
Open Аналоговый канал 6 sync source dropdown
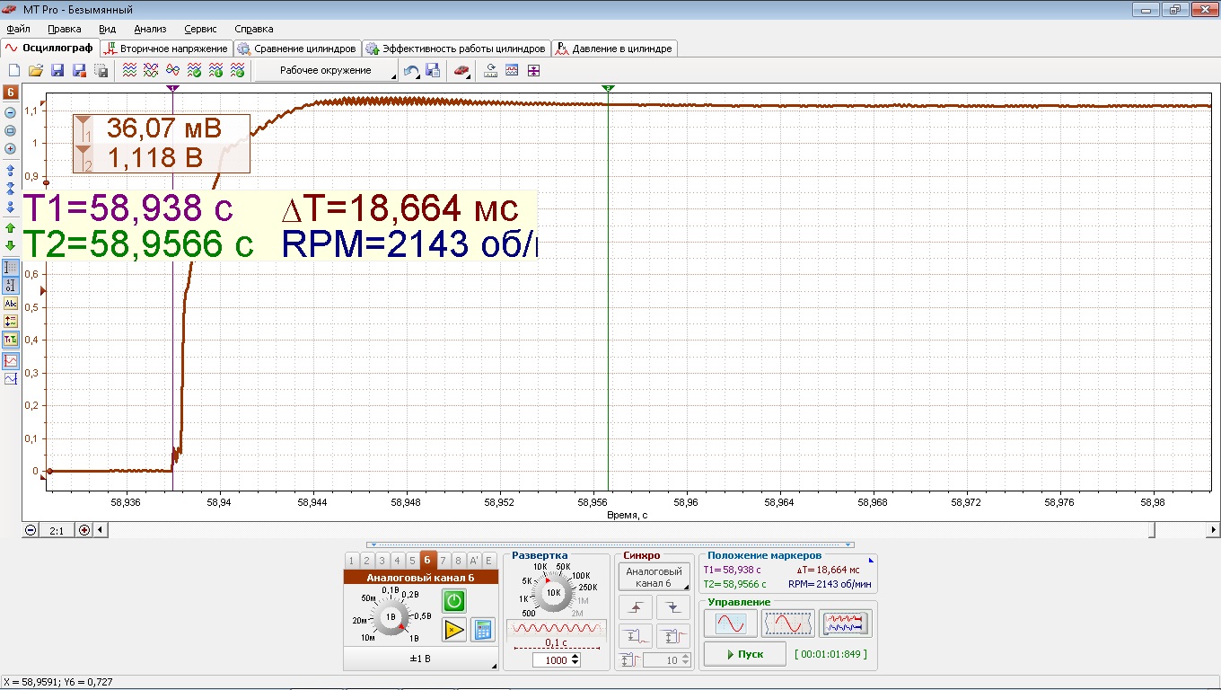coord(654,577)
